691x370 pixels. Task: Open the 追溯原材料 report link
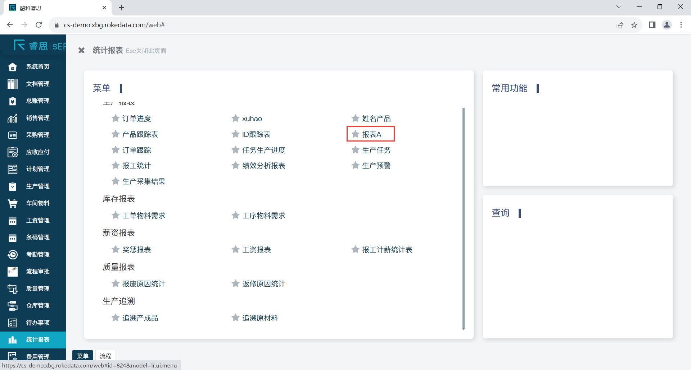coord(260,318)
